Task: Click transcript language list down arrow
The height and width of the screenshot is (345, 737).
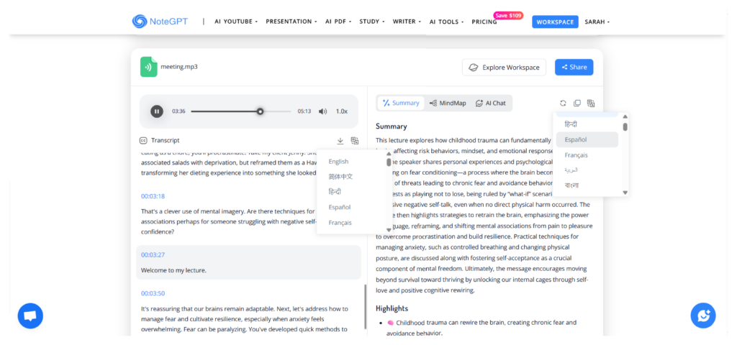Action: pyautogui.click(x=389, y=229)
